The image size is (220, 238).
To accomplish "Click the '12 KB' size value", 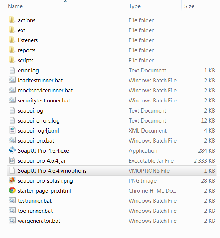I will tap(208, 121).
